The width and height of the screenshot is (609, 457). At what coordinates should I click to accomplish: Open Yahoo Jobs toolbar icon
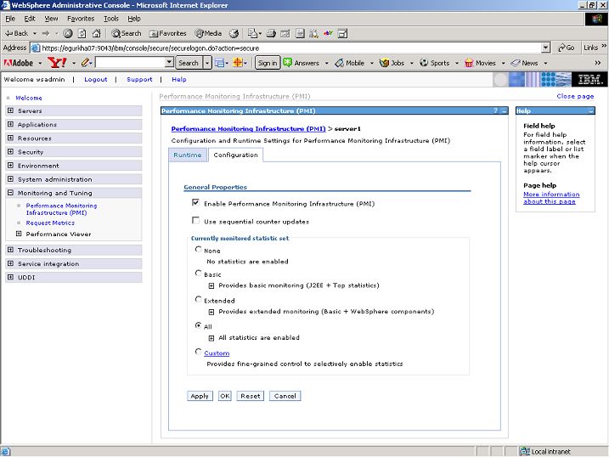coord(384,63)
